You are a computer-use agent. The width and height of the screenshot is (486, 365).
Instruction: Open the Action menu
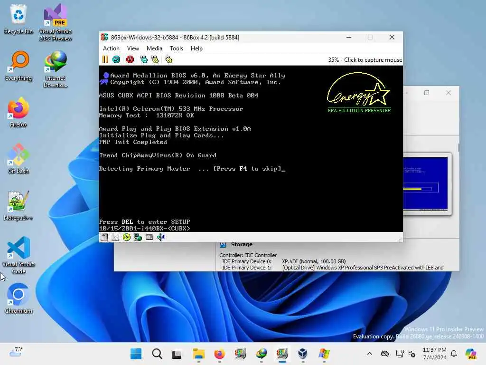(x=111, y=48)
